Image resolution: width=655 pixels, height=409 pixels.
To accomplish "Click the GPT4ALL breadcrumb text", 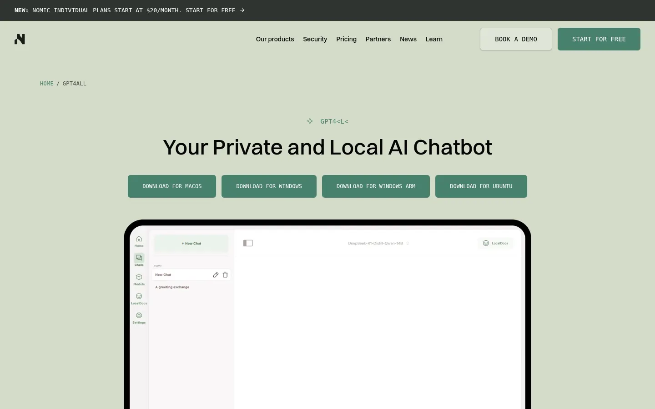I will pyautogui.click(x=75, y=84).
